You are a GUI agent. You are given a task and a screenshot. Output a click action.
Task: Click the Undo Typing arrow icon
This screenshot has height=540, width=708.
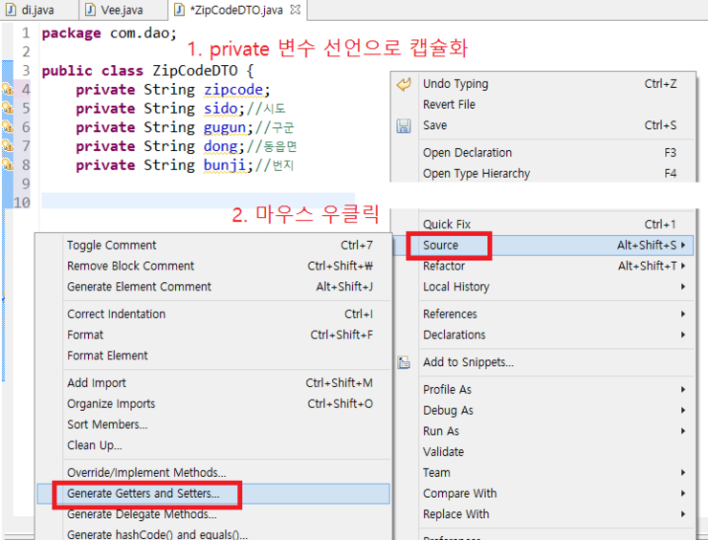coord(404,84)
